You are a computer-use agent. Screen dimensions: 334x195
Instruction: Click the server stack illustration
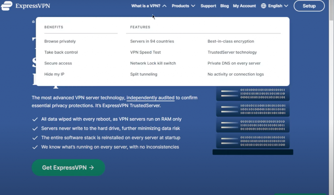[253, 121]
